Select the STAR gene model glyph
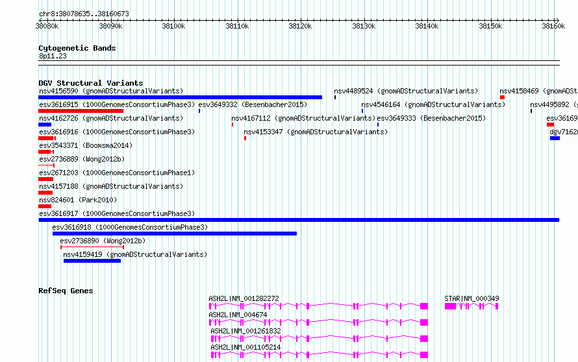The image size is (578, 362). [x=471, y=306]
